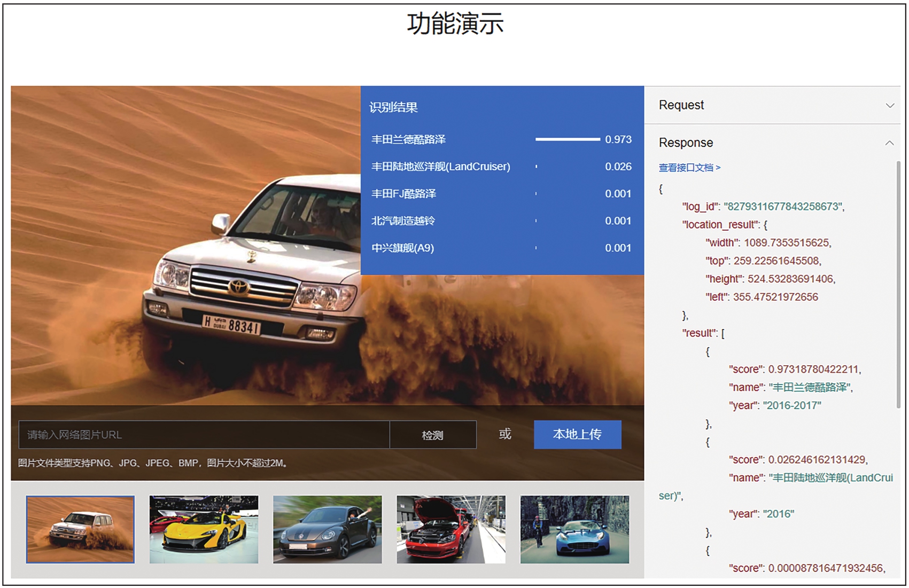The image size is (909, 588).
Task: Click the Response panel vertical scrollbar
Action: [x=898, y=285]
